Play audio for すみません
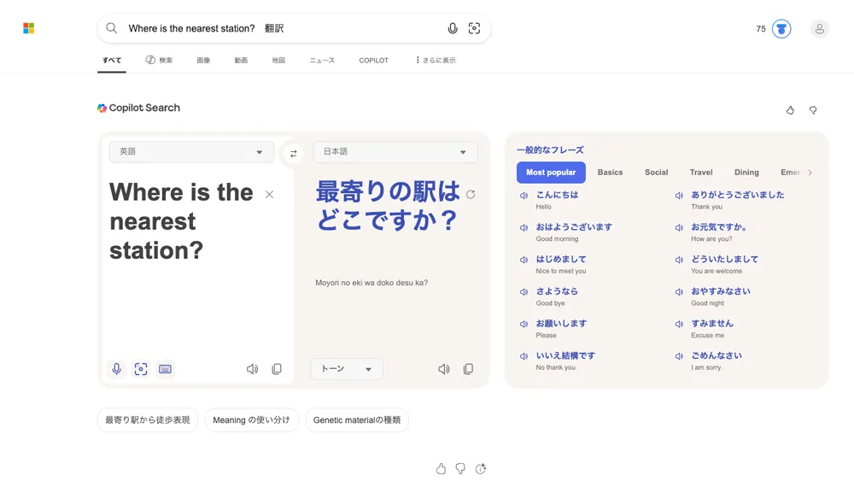854x481 pixels. pos(679,324)
